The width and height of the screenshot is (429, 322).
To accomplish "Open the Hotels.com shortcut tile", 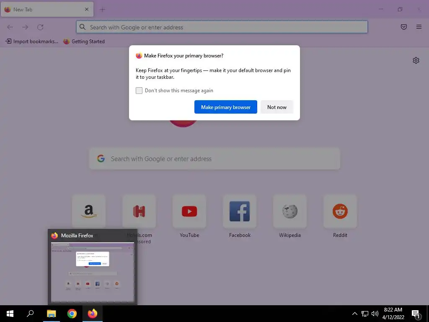I will [x=139, y=211].
